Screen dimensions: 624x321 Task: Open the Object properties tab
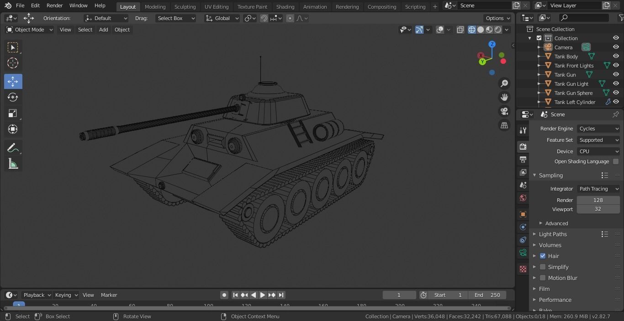click(523, 214)
